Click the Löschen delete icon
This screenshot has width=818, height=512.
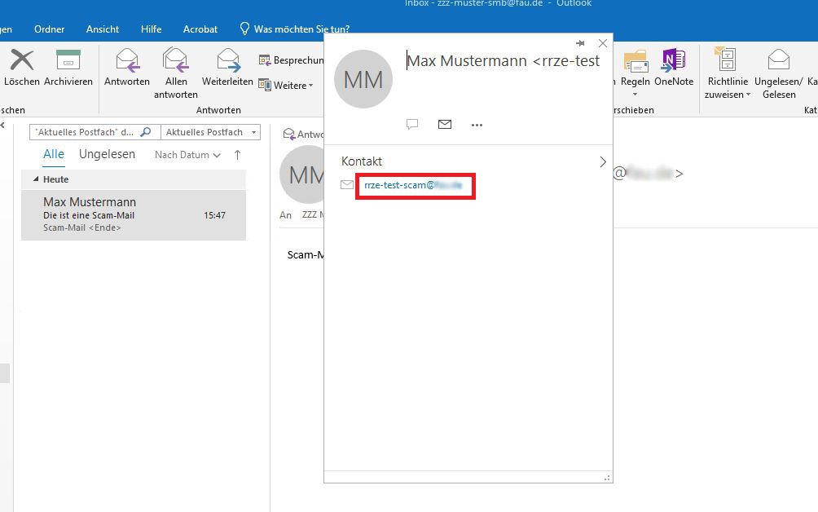(21, 61)
